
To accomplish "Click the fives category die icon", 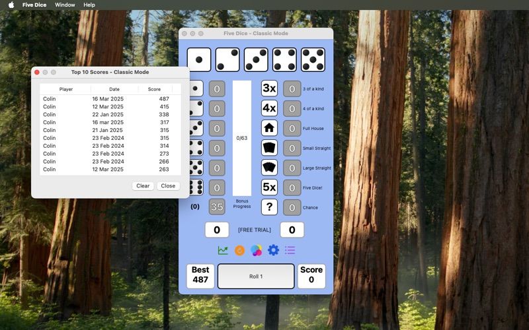I will [196, 168].
